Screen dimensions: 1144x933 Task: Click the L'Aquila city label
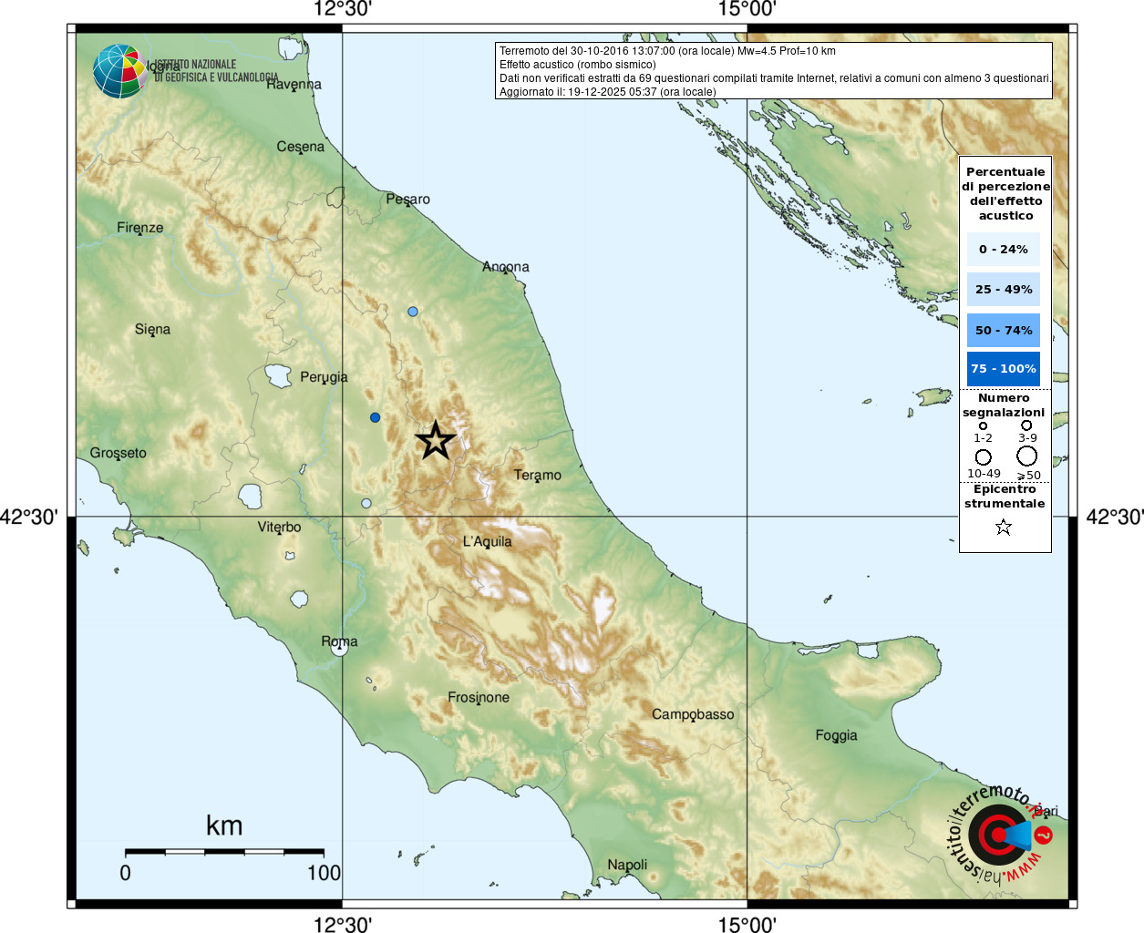coord(487,541)
